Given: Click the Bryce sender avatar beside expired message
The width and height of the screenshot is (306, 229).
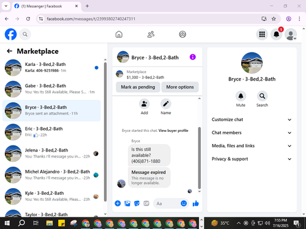Looking at the screenshot, I should coord(121,184).
